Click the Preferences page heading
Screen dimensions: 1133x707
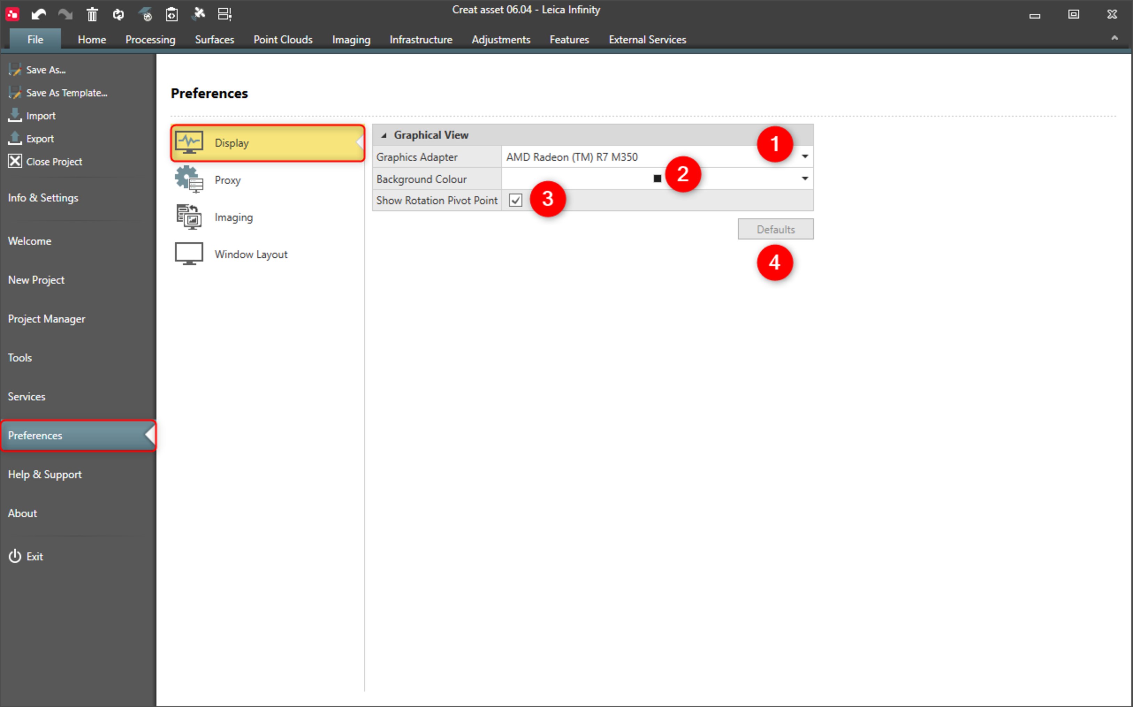[209, 94]
